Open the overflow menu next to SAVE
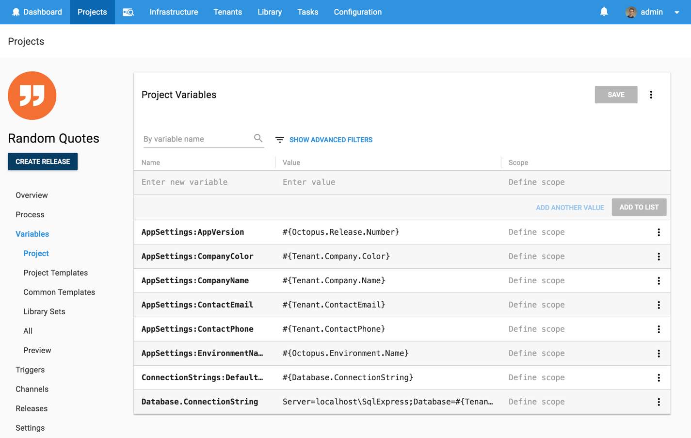This screenshot has width=691, height=438. click(651, 95)
